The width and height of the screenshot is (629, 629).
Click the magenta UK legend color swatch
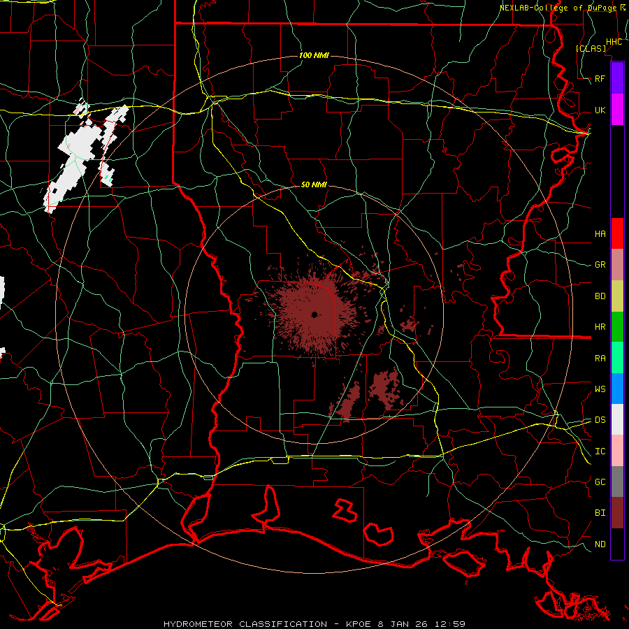point(617,110)
